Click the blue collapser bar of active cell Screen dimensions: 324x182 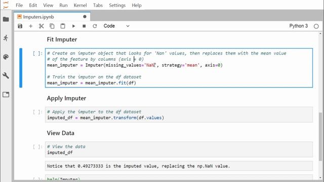21,68
